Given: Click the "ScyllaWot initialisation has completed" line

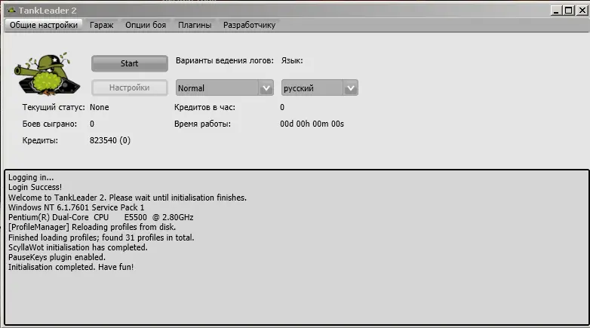Looking at the screenshot, I should tap(78, 247).
